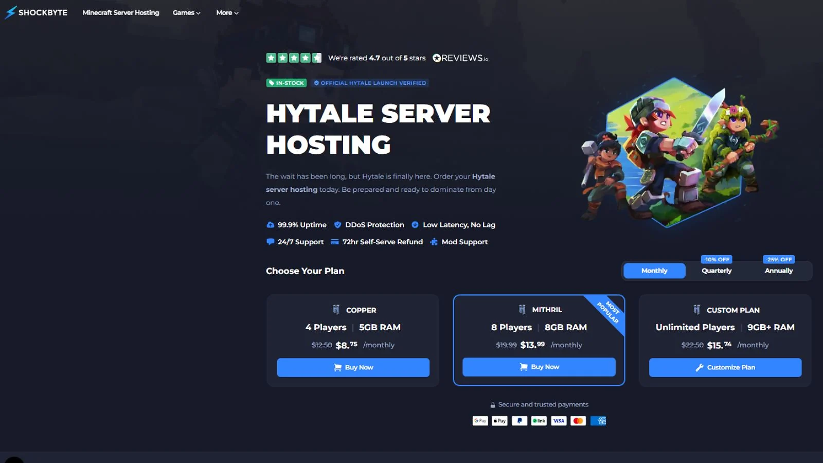Click '8GB RAM' in Mithril card
Screen dimensions: 823x463
pos(566,327)
